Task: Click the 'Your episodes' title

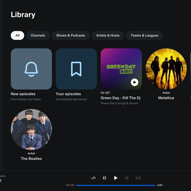Action: [68, 94]
